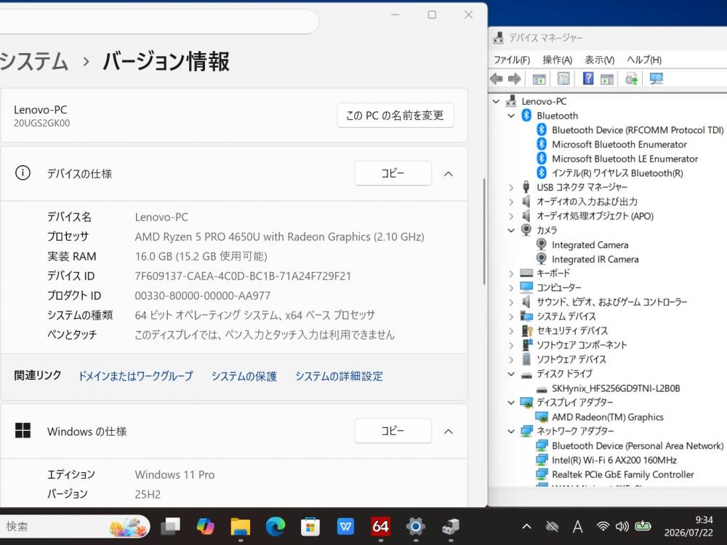Select Integrated Camera device
Image resolution: width=727 pixels, height=545 pixels.
(x=590, y=244)
